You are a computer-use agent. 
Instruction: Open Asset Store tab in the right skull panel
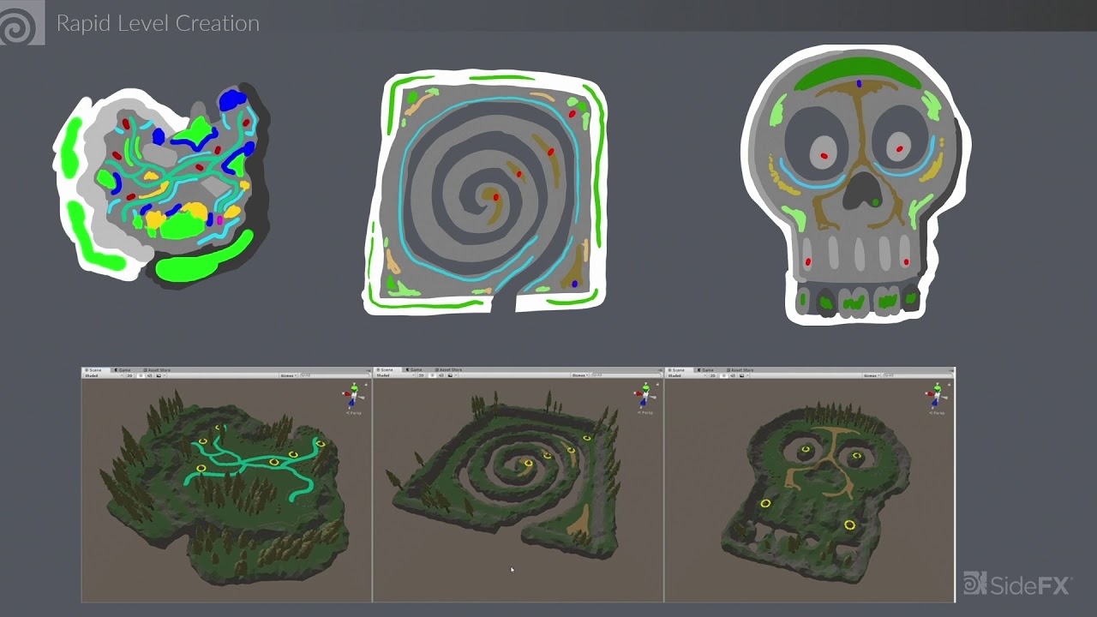(740, 370)
